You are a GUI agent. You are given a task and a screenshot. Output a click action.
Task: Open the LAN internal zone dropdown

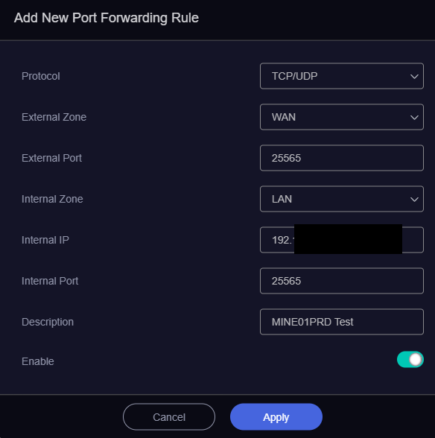coord(342,199)
